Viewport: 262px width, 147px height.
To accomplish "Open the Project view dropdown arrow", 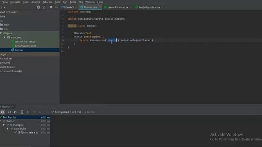I will 5,7.
